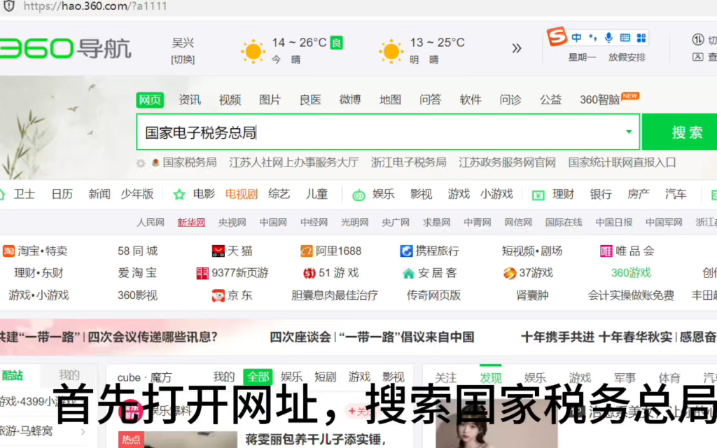The width and height of the screenshot is (717, 448).
Task: Toggle Chinese/English on Sogou input 中 icon
Action: 576,37
